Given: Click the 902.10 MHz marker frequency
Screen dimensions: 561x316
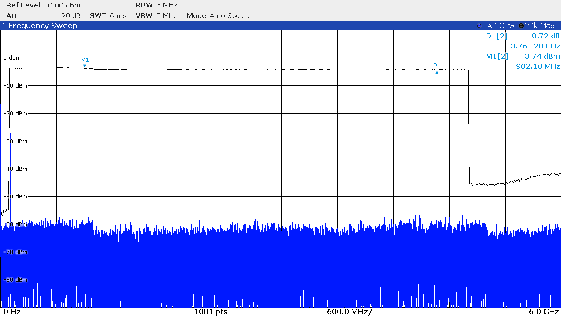Looking at the screenshot, I should point(538,66).
